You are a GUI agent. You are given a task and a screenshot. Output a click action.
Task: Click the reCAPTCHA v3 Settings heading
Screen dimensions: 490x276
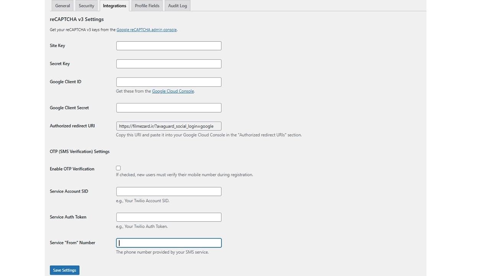click(x=77, y=19)
